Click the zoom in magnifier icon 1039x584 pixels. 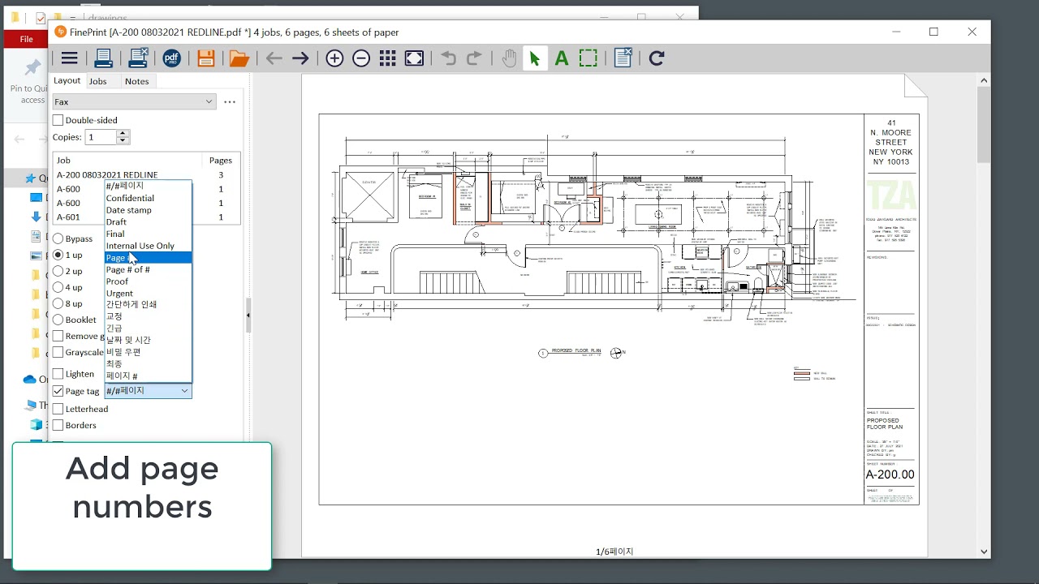click(334, 58)
